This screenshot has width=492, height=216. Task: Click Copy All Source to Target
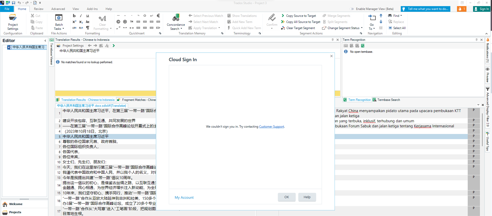(x=301, y=22)
